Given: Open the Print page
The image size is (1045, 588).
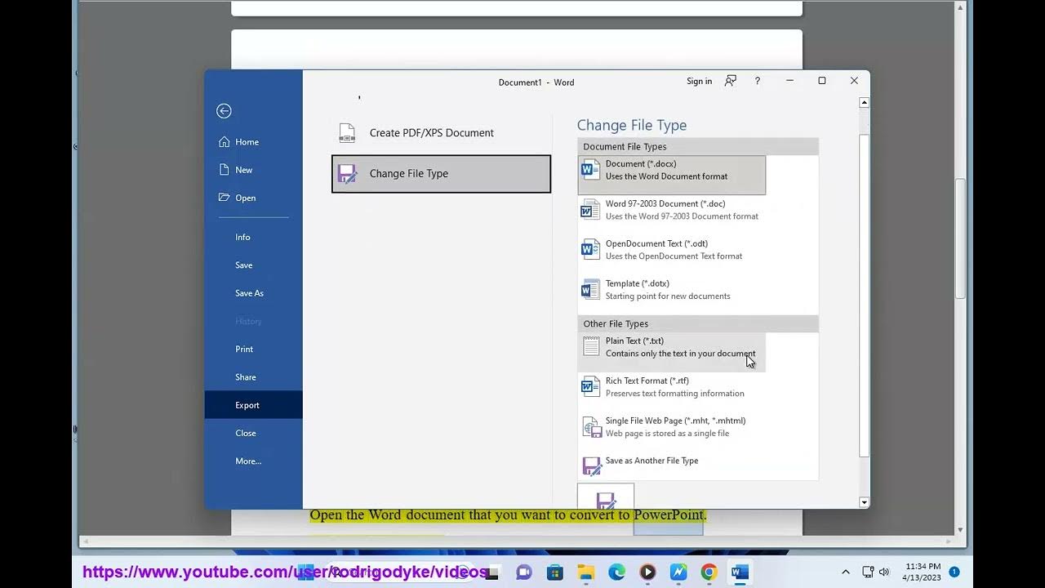Looking at the screenshot, I should point(253,350).
